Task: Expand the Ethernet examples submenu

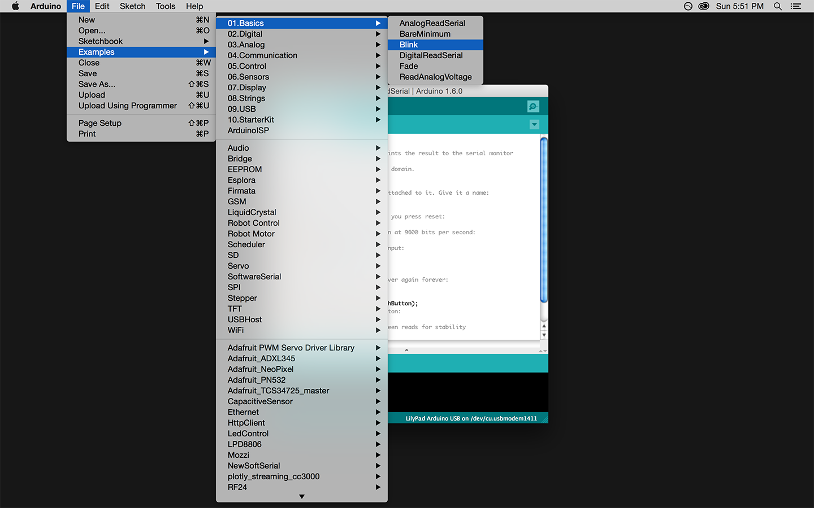Action: tap(302, 412)
